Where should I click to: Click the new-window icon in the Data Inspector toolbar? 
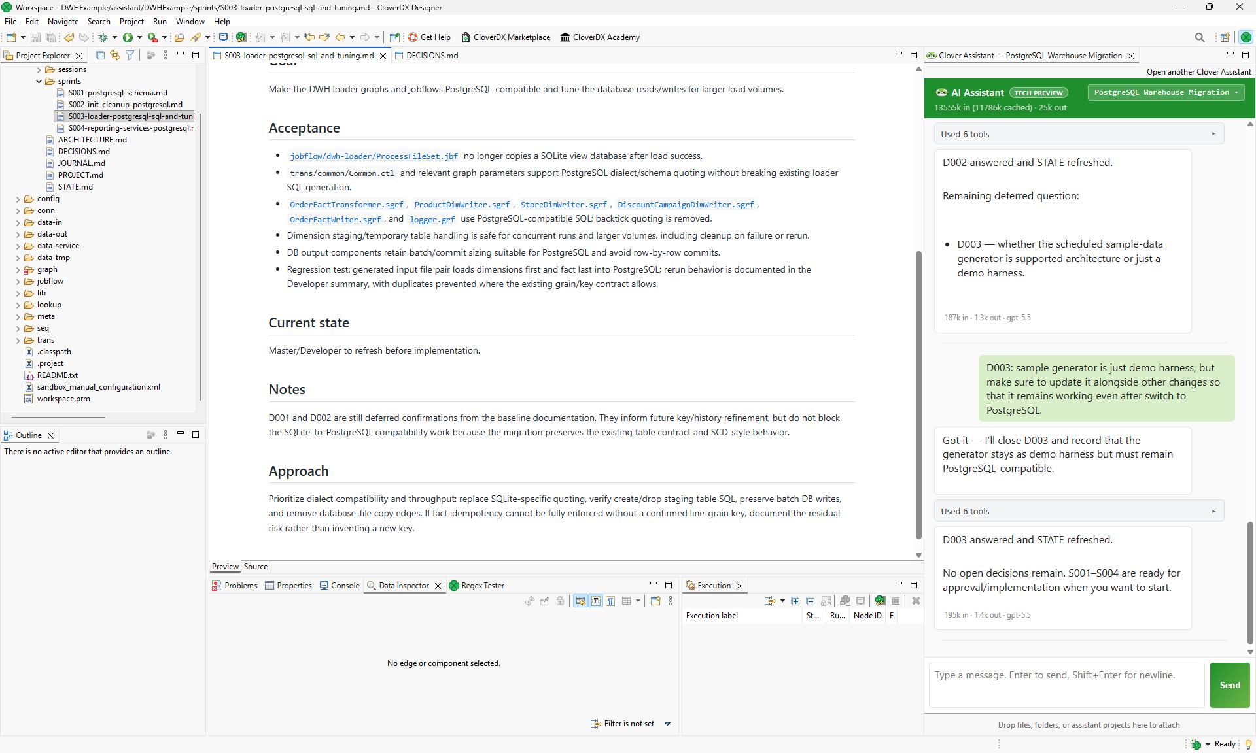(x=655, y=601)
